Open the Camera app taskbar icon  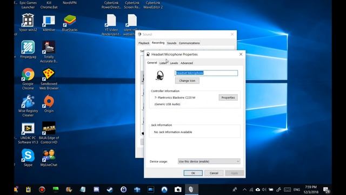(178, 190)
